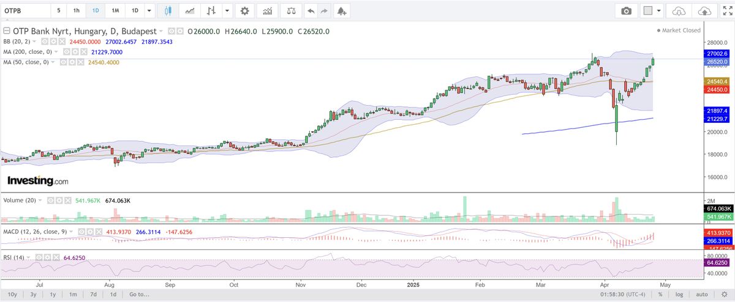Open RSI (14) settings gear
This screenshot has height=302, width=735.
coord(47,257)
